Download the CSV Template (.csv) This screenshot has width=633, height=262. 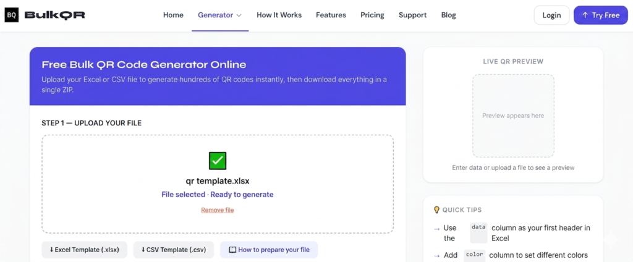174,250
